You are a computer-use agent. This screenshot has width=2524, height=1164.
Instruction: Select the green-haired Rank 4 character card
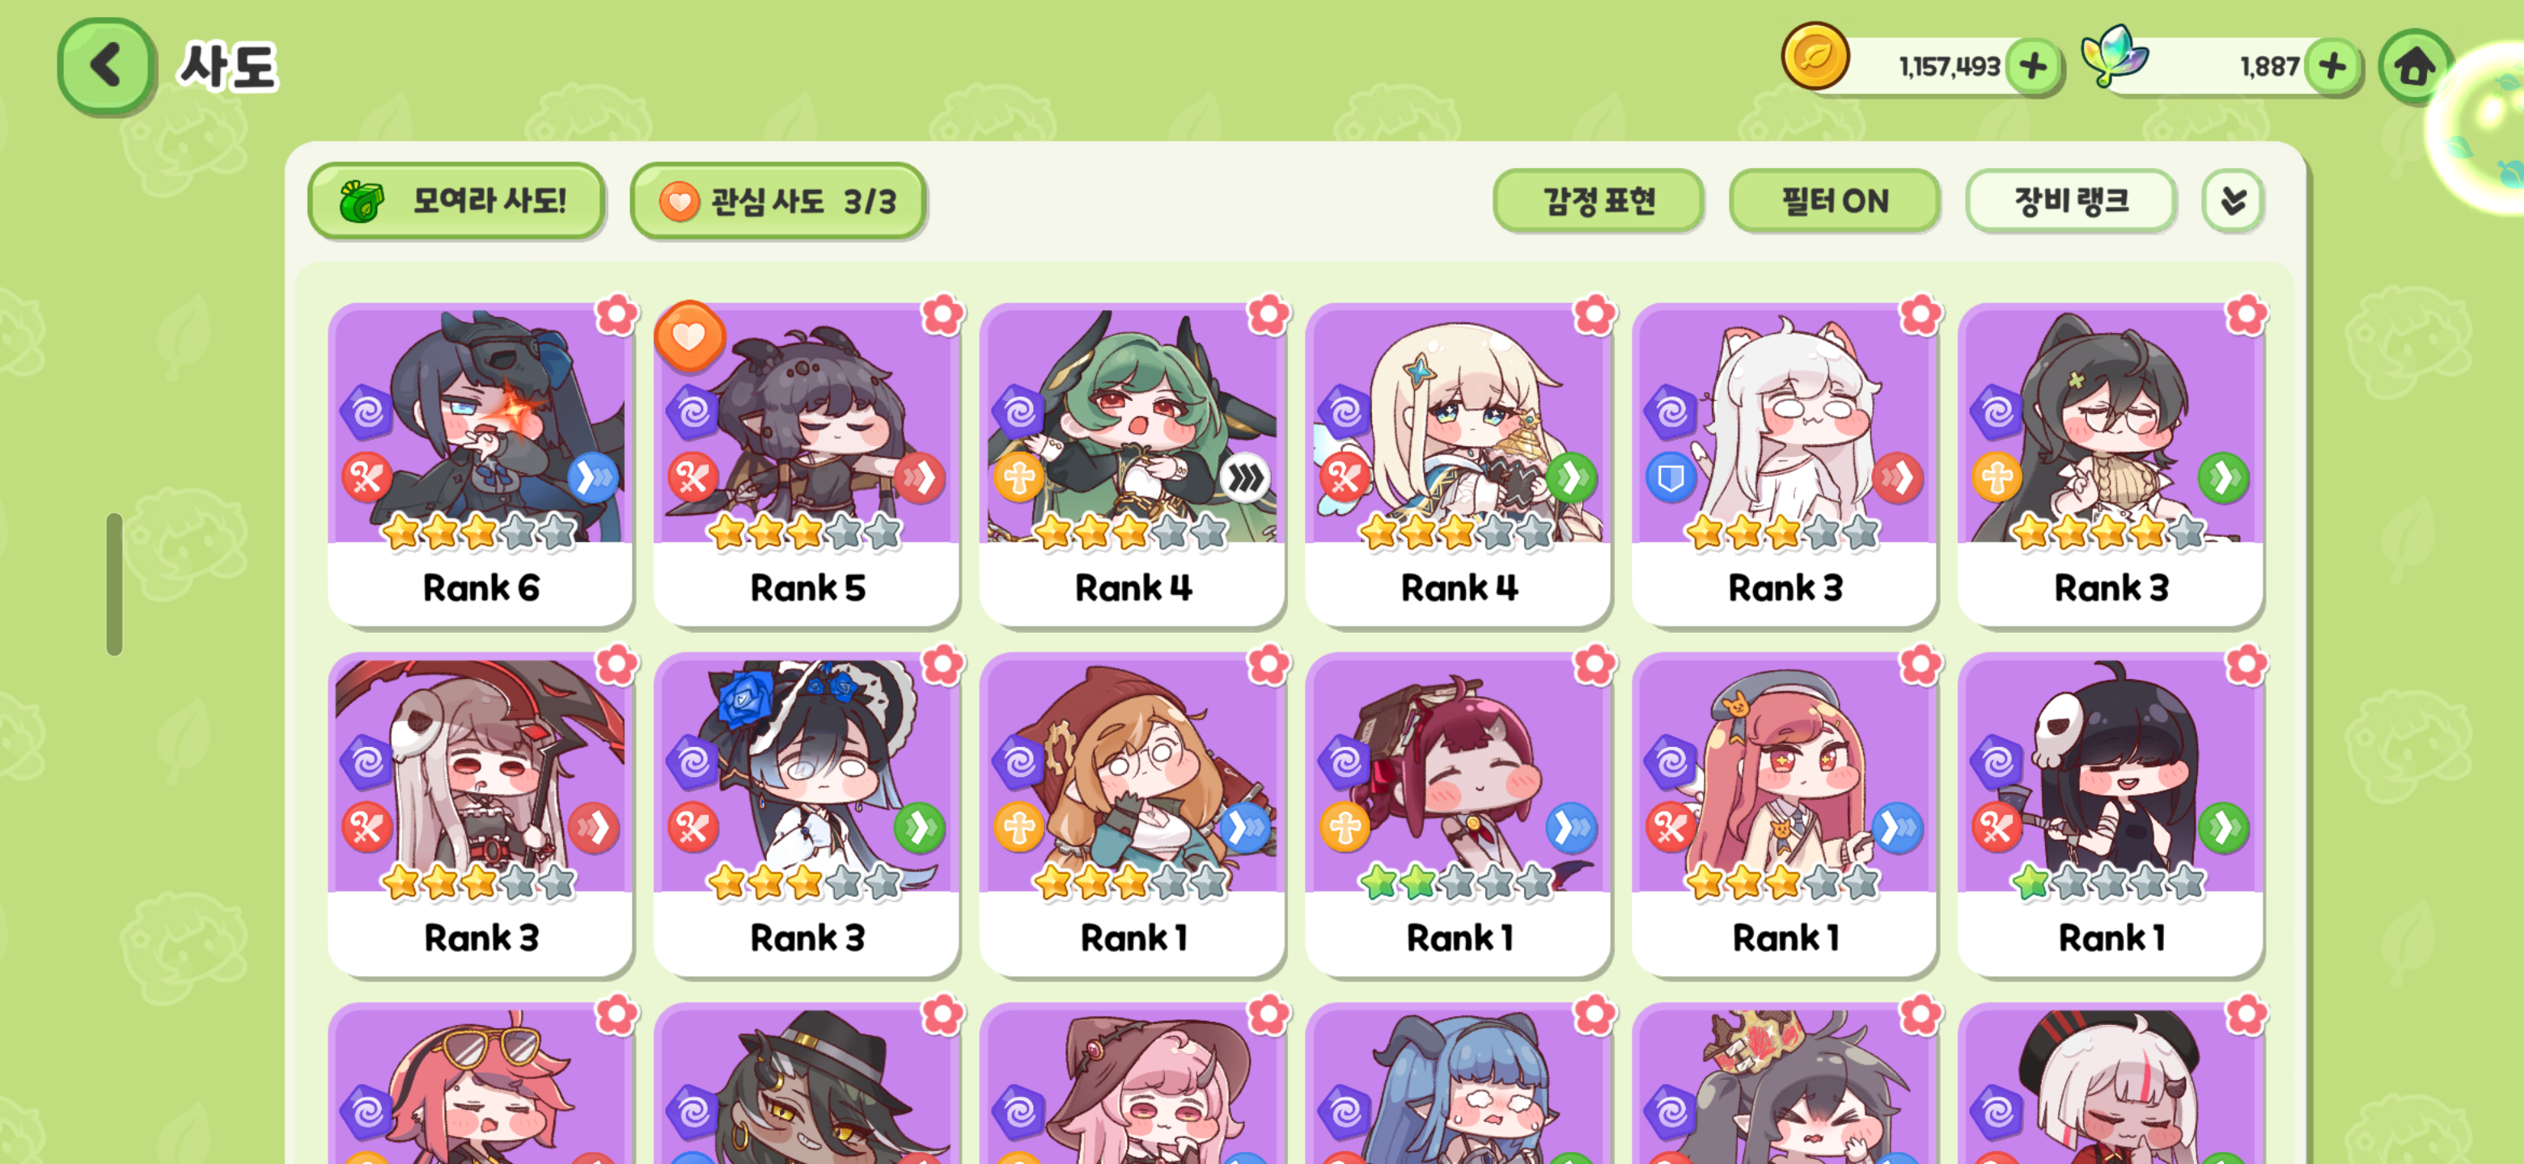(1132, 464)
